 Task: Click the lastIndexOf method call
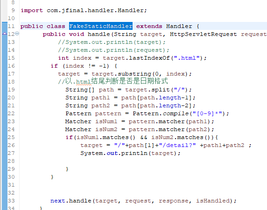click(149, 58)
